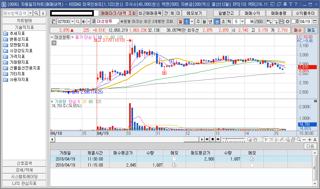Open the 차트형태 panel
This screenshot has height=189, width=320.
point(24,21)
